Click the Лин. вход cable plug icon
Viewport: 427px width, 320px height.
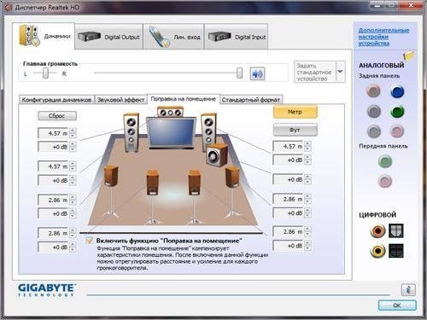[x=159, y=37]
